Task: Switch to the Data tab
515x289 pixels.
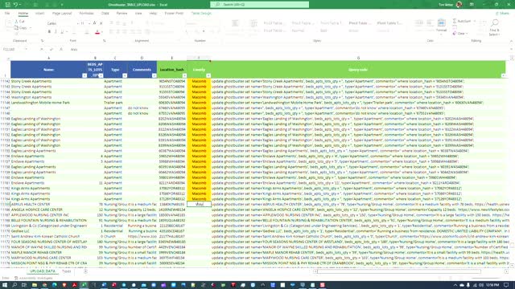Action: click(105, 14)
